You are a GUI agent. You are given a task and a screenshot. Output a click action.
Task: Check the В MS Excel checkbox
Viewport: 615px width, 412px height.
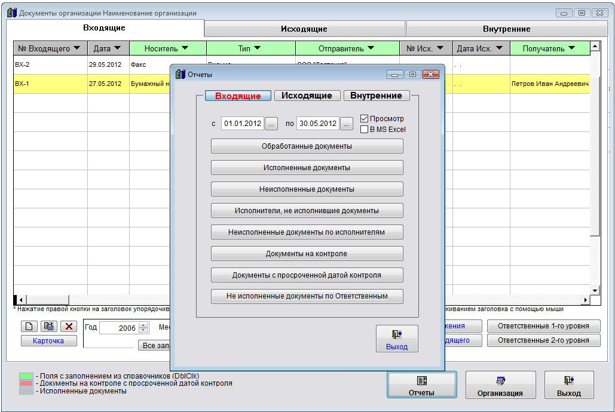click(365, 130)
